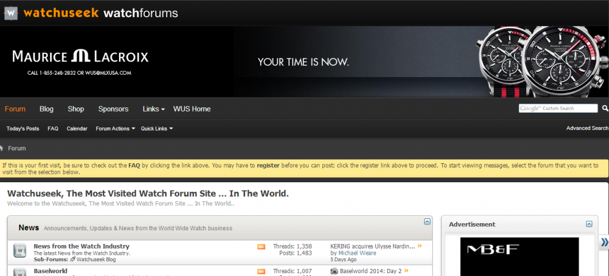Click RSS icon for Baselworld forum
The width and height of the screenshot is (609, 276).
(261, 271)
